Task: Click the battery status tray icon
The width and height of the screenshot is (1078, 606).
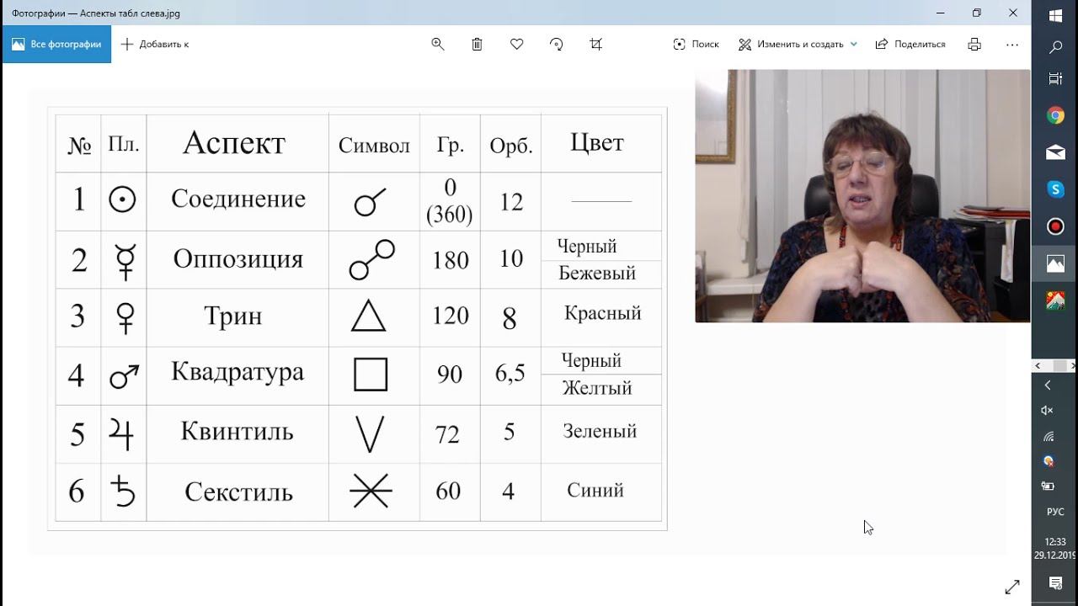Action: 1048,486
